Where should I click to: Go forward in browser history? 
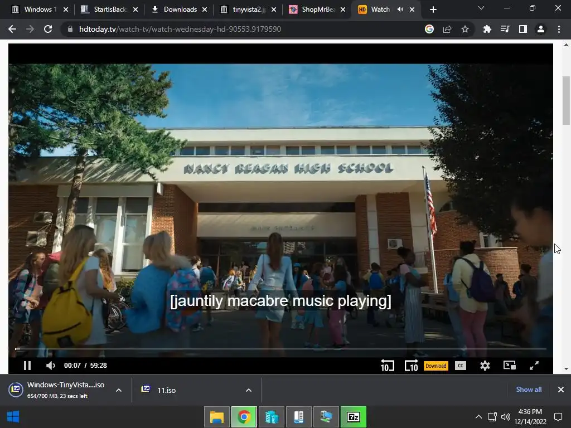coord(30,29)
